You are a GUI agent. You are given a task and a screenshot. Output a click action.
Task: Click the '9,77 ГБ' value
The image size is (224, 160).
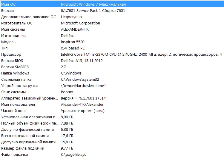[67, 149]
